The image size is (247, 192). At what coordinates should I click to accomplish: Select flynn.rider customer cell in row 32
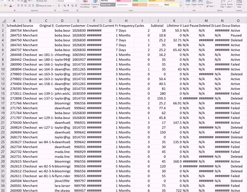pyautogui.click(x=62, y=176)
